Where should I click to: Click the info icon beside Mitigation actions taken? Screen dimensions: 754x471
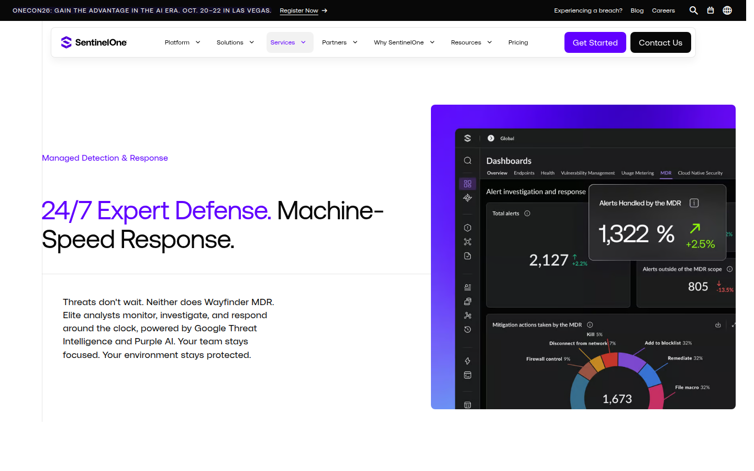(x=590, y=325)
